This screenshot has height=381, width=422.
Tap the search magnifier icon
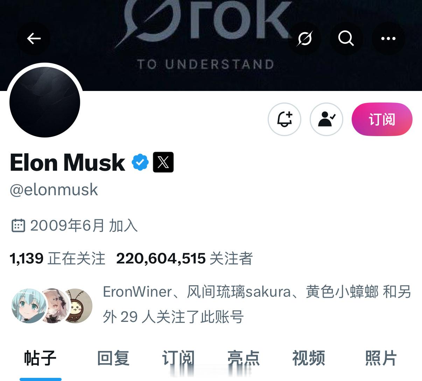point(346,38)
